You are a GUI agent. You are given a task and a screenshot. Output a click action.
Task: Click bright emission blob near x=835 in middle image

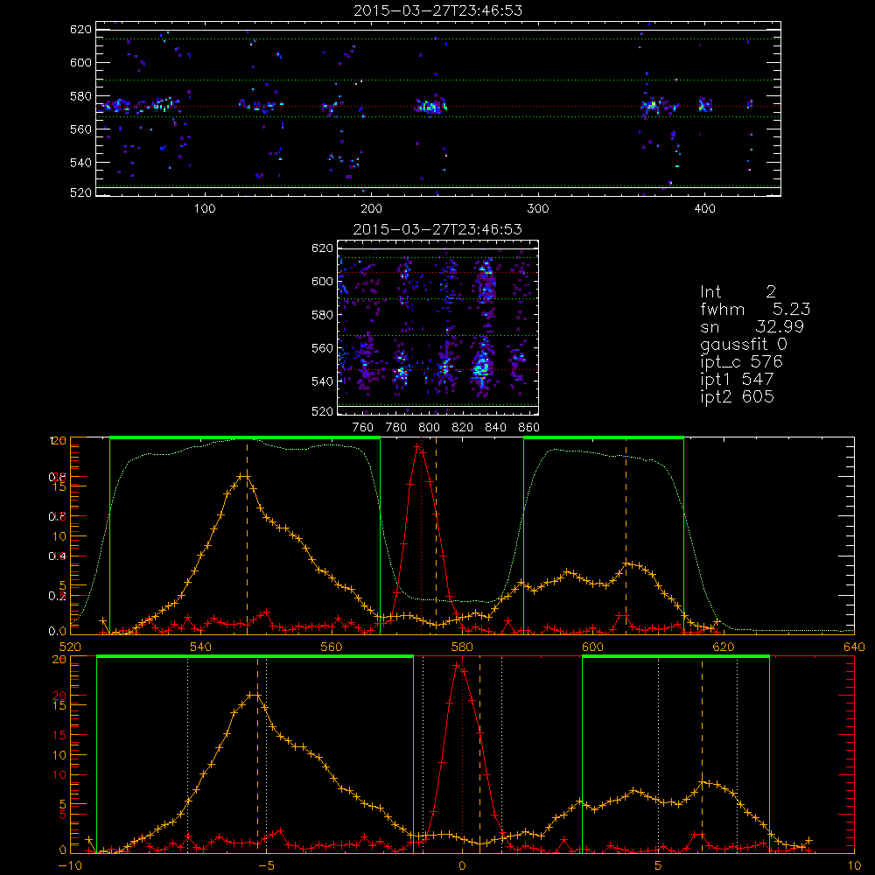point(481,367)
